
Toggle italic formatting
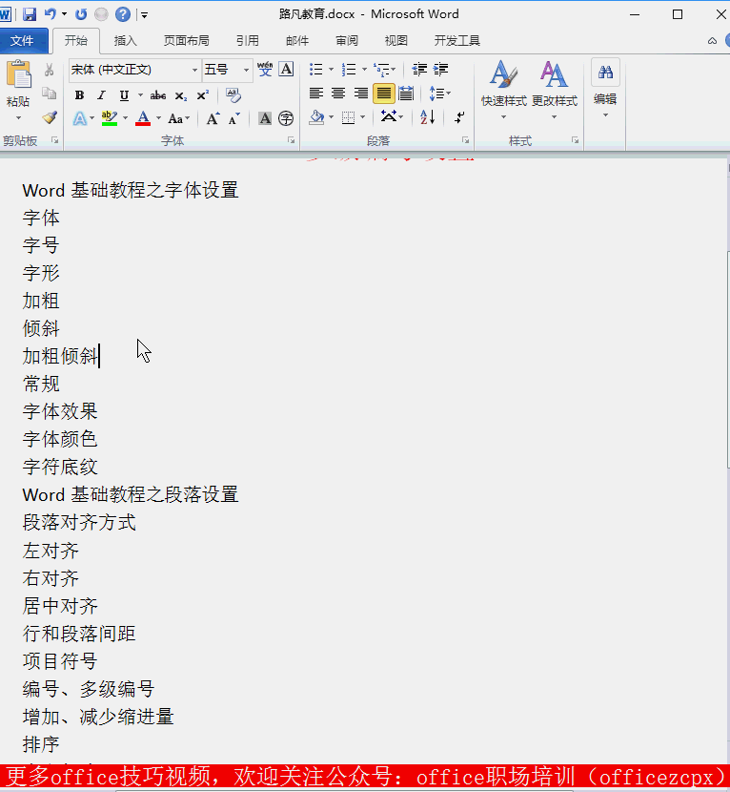click(101, 95)
